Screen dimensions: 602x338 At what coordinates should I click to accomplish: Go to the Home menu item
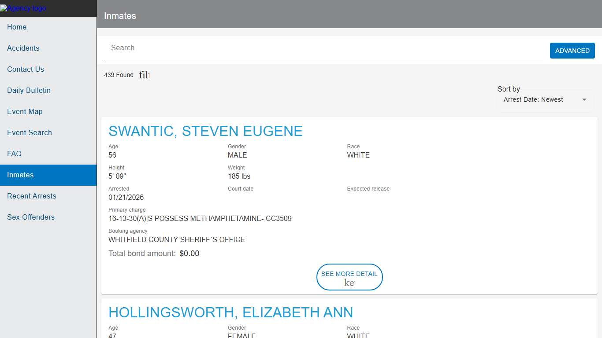click(17, 27)
